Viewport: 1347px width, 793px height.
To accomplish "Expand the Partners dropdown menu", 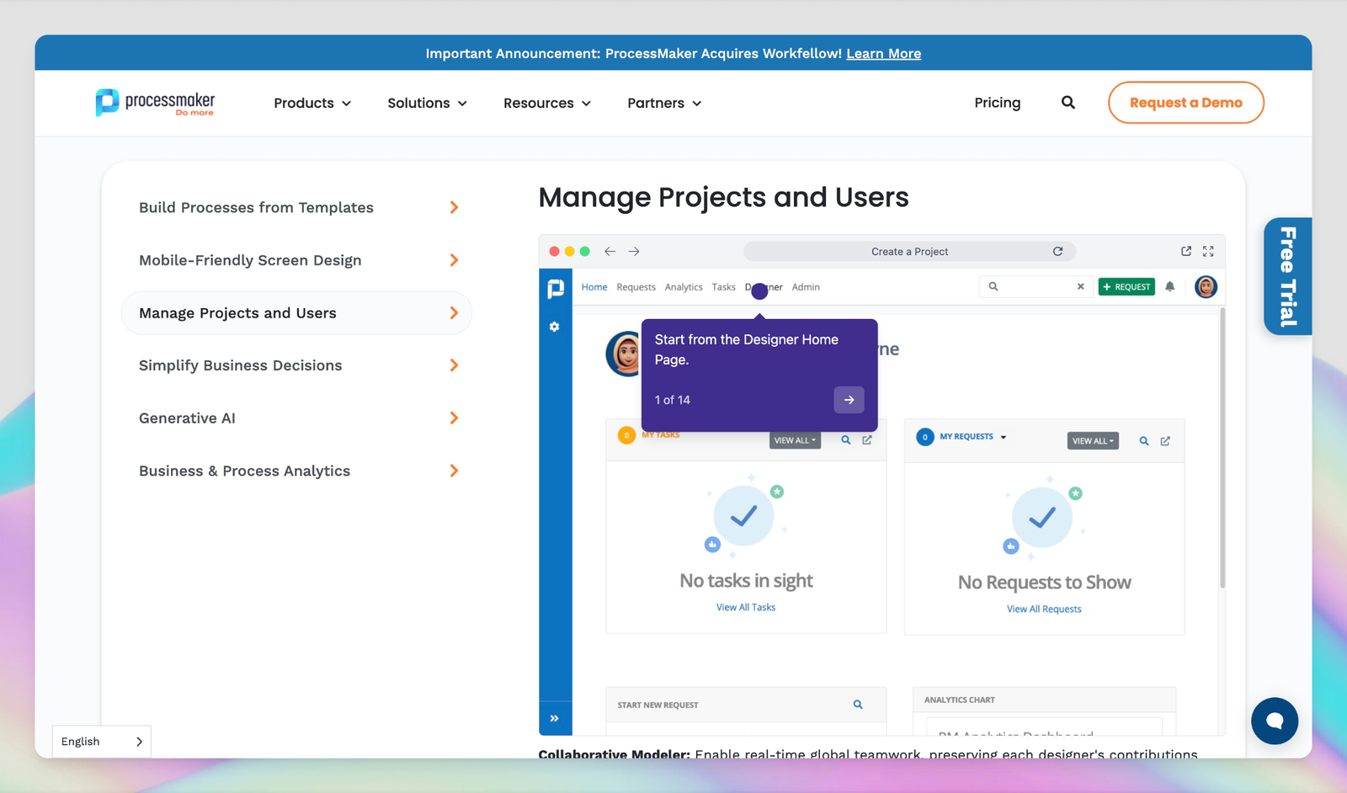I will pyautogui.click(x=664, y=103).
